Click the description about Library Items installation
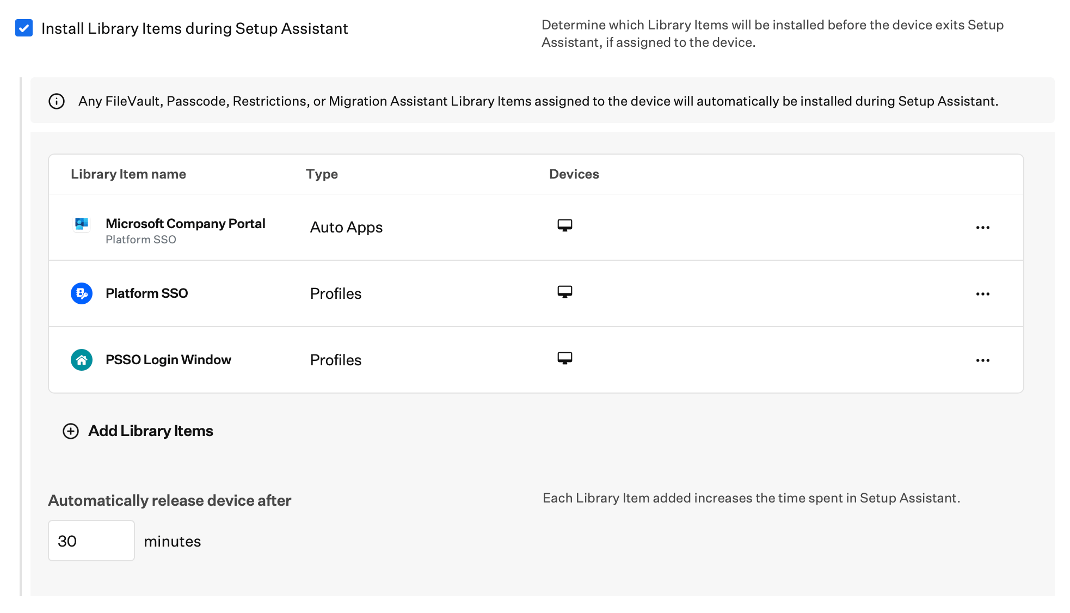The width and height of the screenshot is (1070, 613). pyautogui.click(x=773, y=34)
